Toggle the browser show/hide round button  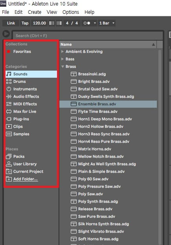pyautogui.click(x=6, y=34)
